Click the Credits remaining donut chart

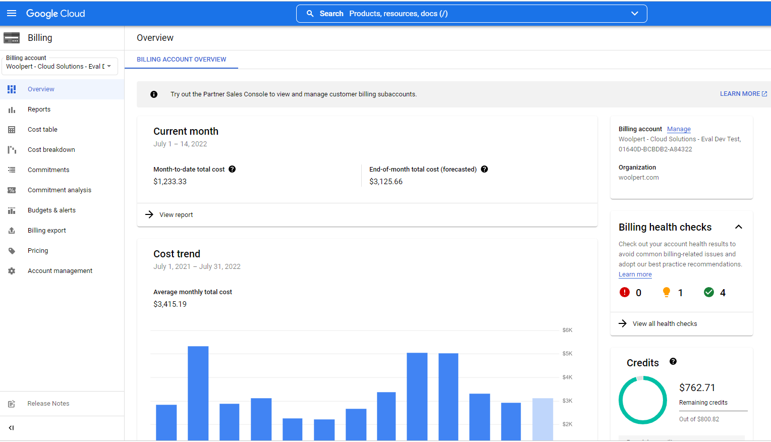(643, 400)
